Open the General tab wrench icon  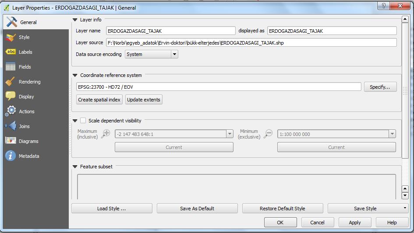(x=12, y=22)
